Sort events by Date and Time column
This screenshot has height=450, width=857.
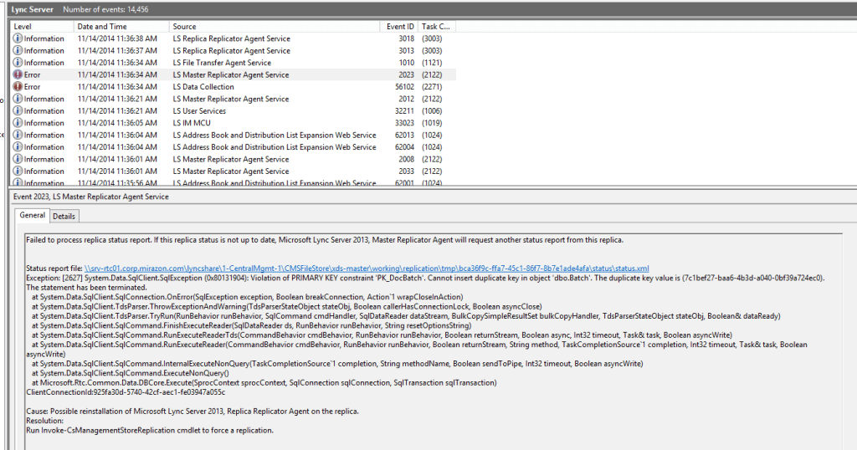[x=121, y=26]
